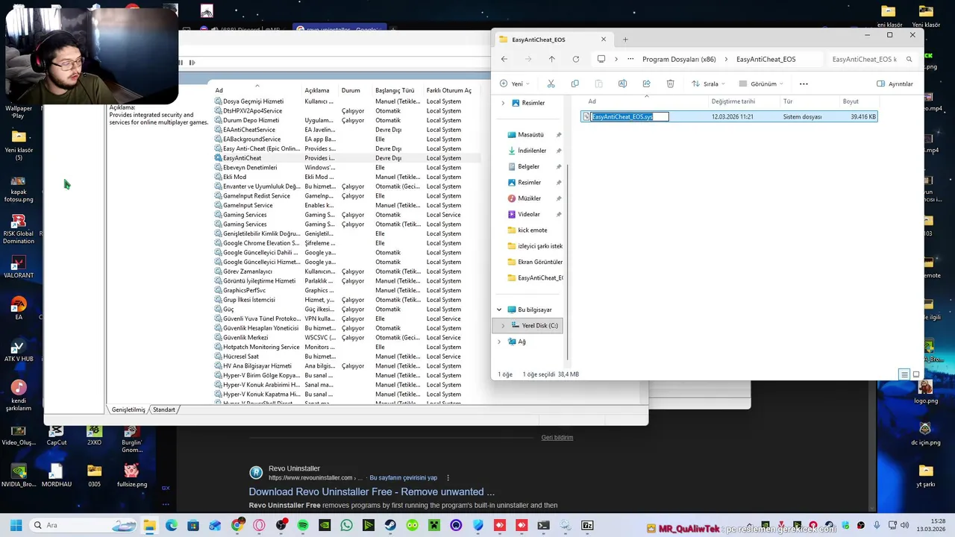Click the chevron after Program Dosyaları (x86) breadcrumb
This screenshot has height=537, width=955.
coord(726,59)
